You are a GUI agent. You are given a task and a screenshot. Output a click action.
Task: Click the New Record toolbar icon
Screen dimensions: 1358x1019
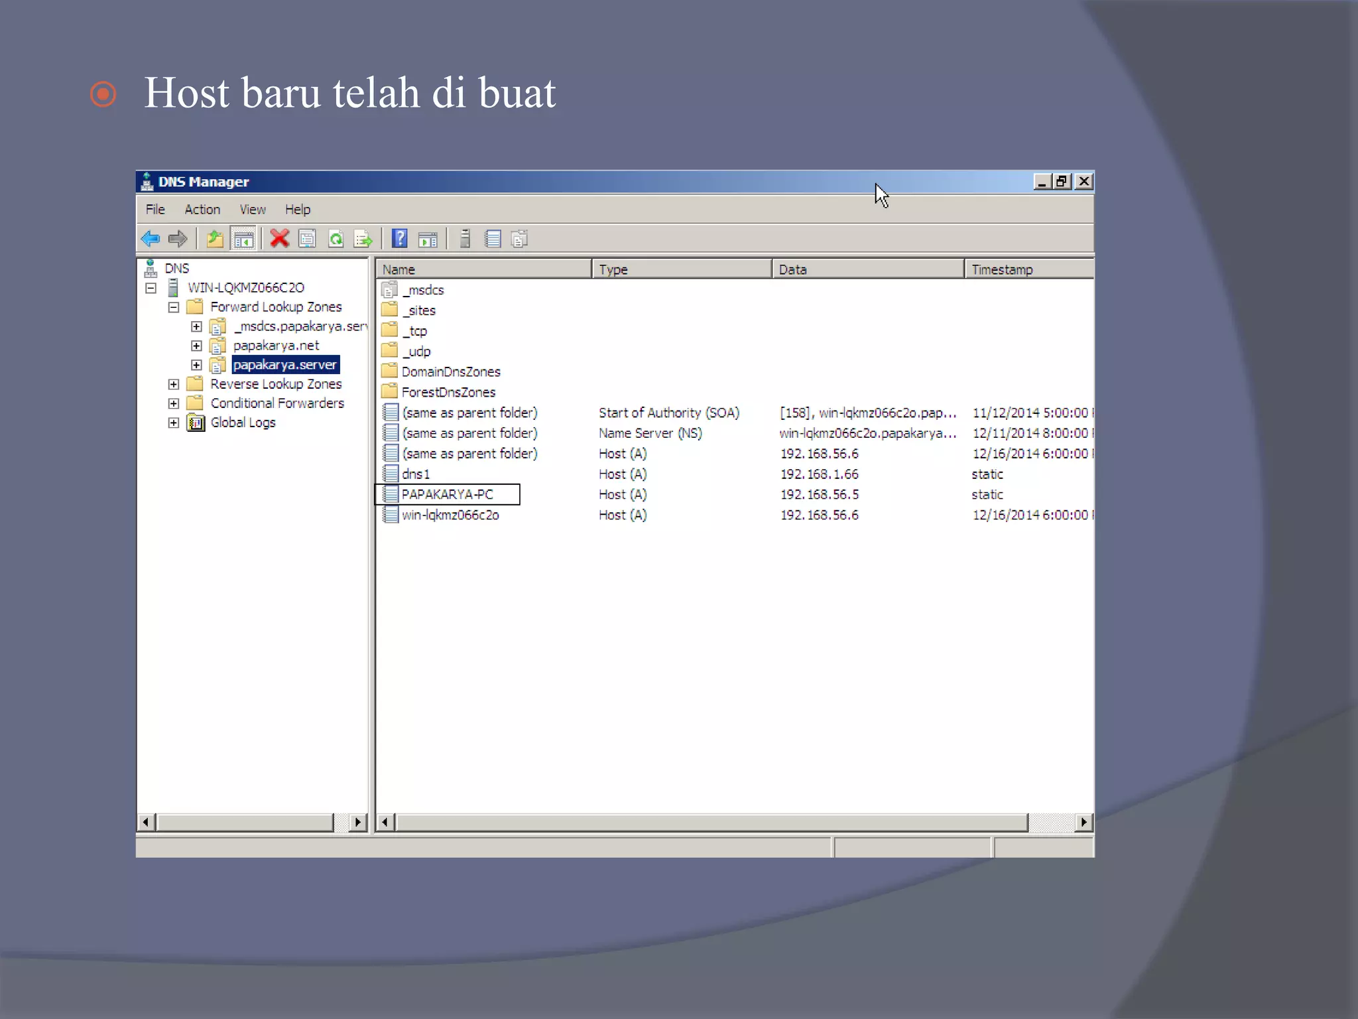(x=493, y=239)
